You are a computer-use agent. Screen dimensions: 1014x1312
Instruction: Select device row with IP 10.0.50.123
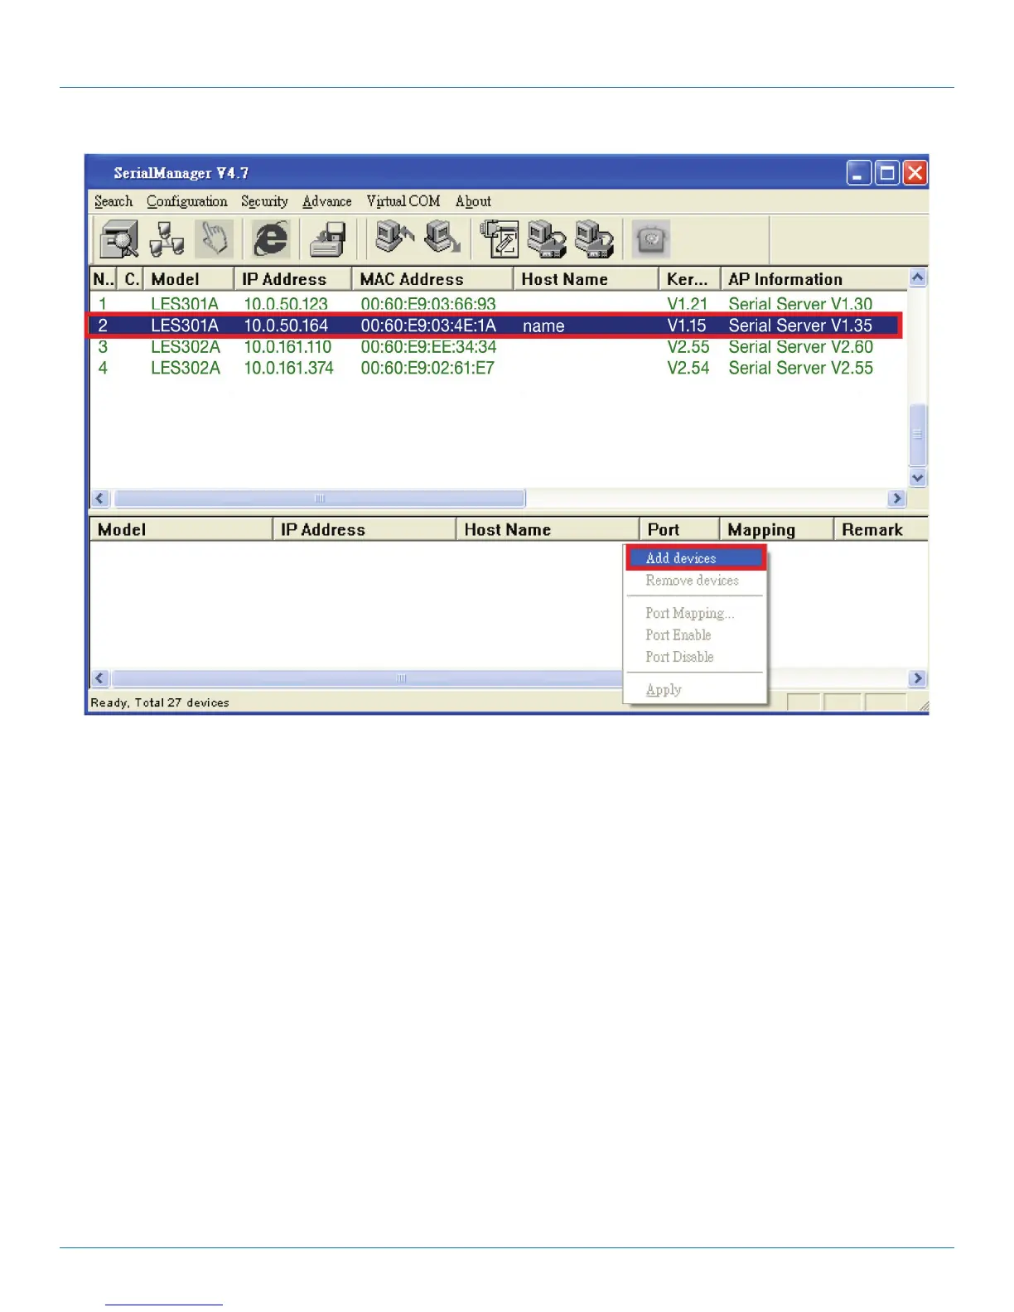coord(499,304)
